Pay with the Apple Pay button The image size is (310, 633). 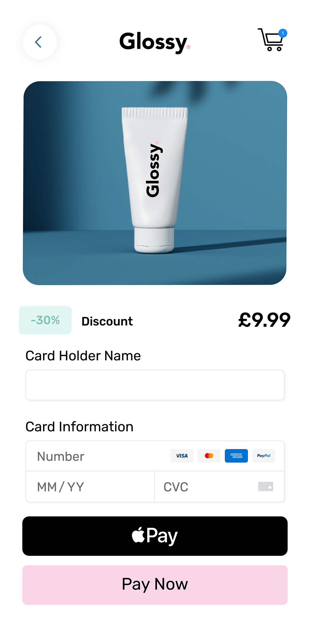(155, 536)
